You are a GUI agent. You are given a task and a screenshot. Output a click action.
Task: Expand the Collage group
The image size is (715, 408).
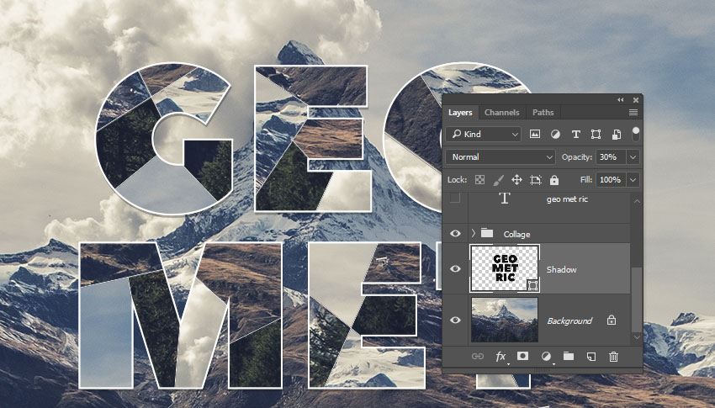(x=473, y=233)
